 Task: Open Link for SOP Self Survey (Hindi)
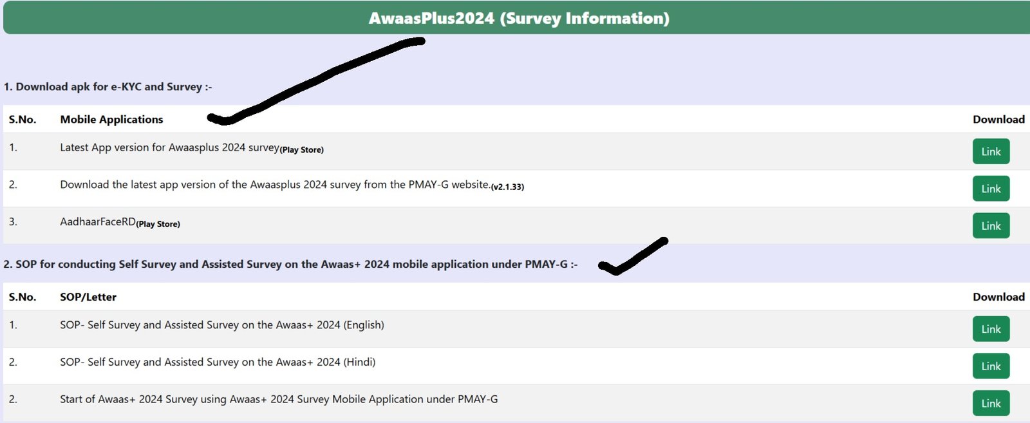pyautogui.click(x=991, y=366)
